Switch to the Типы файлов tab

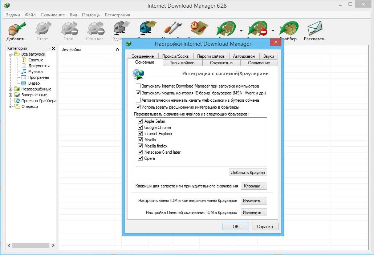coord(182,63)
